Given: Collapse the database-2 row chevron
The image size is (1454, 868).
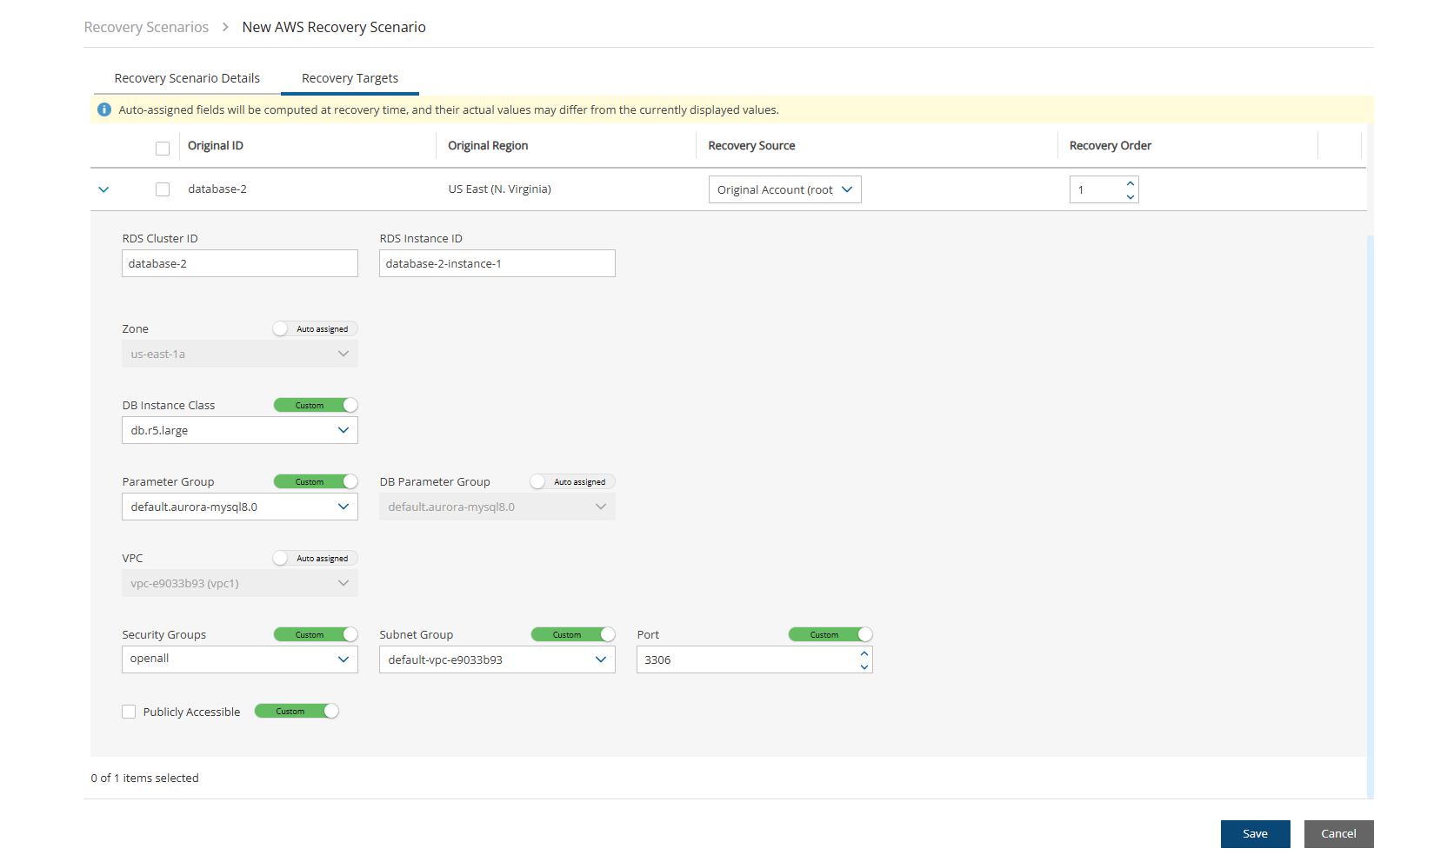Looking at the screenshot, I should tap(103, 189).
